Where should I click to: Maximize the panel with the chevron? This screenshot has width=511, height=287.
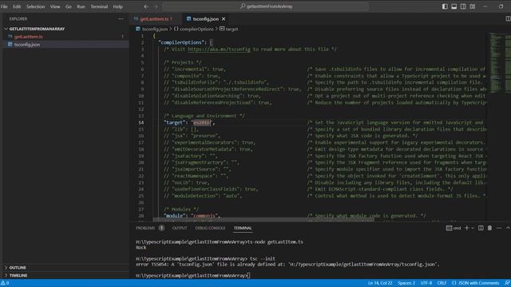coord(508,228)
